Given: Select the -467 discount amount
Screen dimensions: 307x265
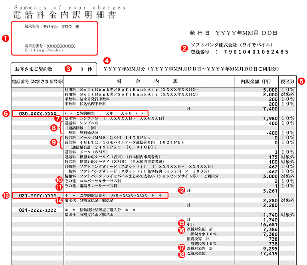Looking at the screenshot, I should (272, 171).
